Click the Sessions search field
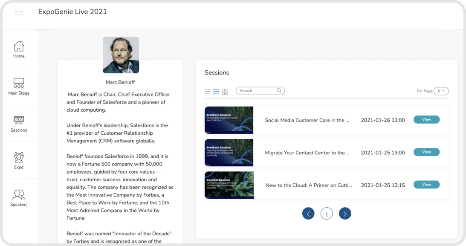 260,91
